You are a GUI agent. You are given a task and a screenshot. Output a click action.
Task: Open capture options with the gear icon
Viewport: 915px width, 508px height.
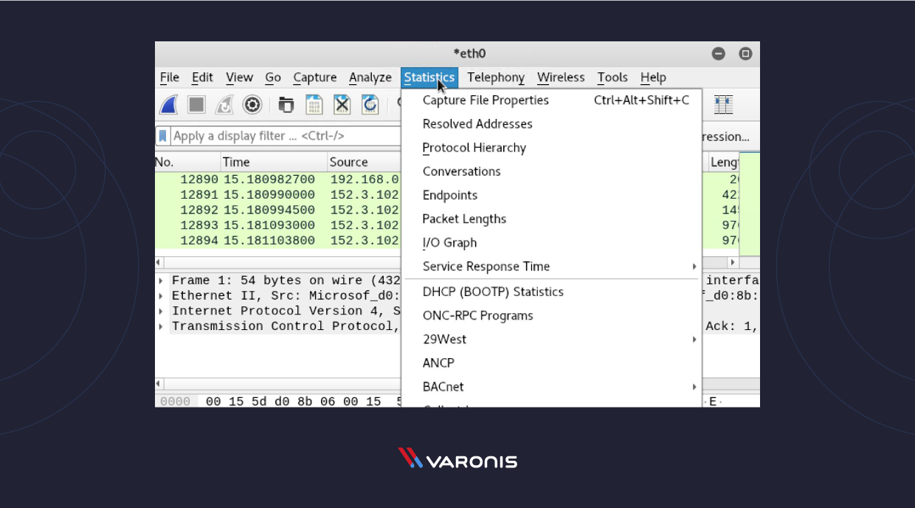click(x=252, y=104)
